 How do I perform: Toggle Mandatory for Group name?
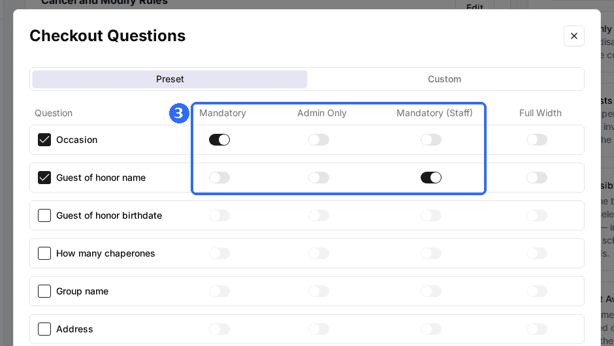pos(219,291)
